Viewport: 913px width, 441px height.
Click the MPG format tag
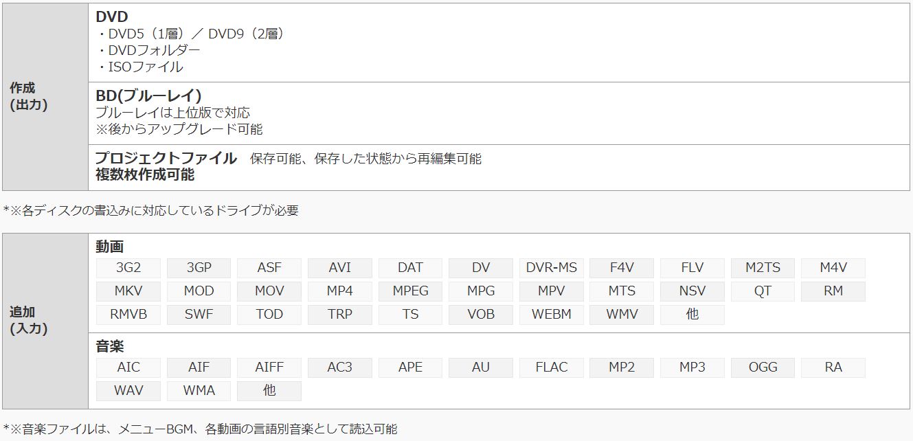(481, 291)
